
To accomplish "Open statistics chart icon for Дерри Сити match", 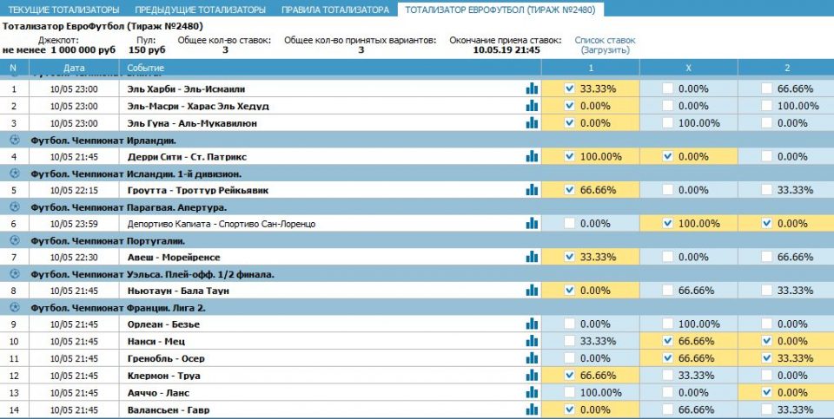I will tap(531, 156).
